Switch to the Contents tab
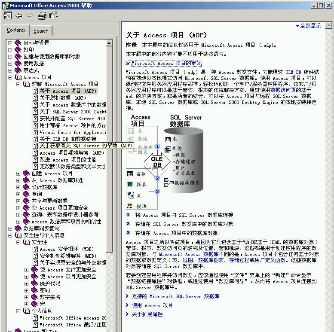 pyautogui.click(x=16, y=30)
